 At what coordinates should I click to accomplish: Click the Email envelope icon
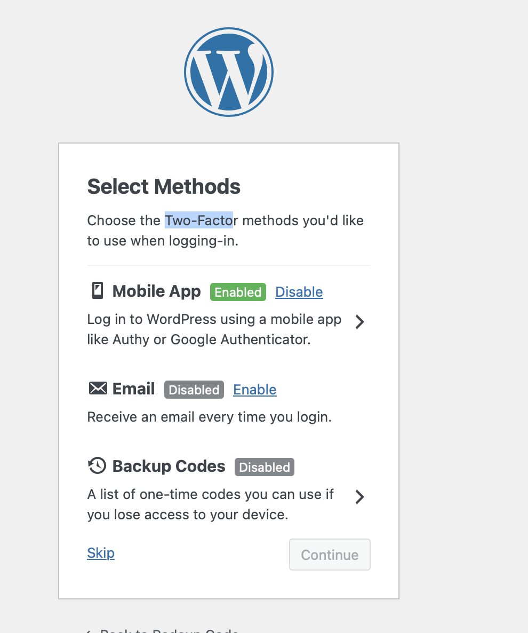pos(98,389)
